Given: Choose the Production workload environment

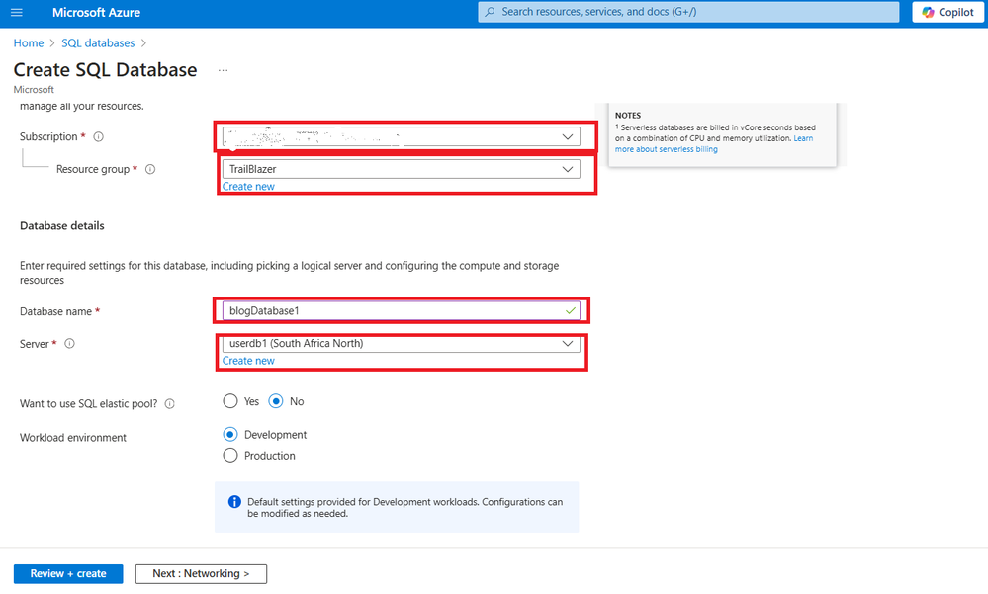Looking at the screenshot, I should pos(230,456).
